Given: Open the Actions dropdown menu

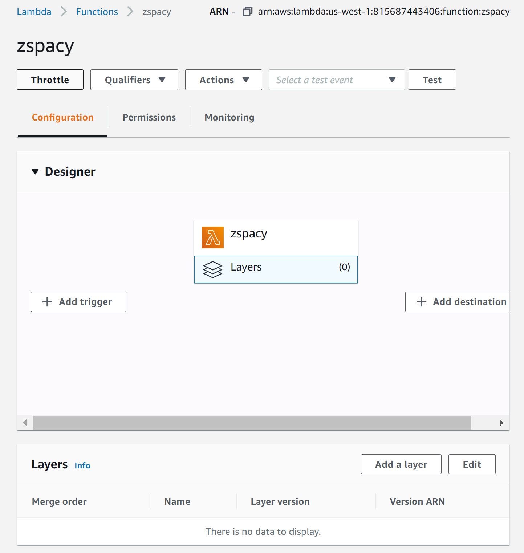Looking at the screenshot, I should pos(223,80).
